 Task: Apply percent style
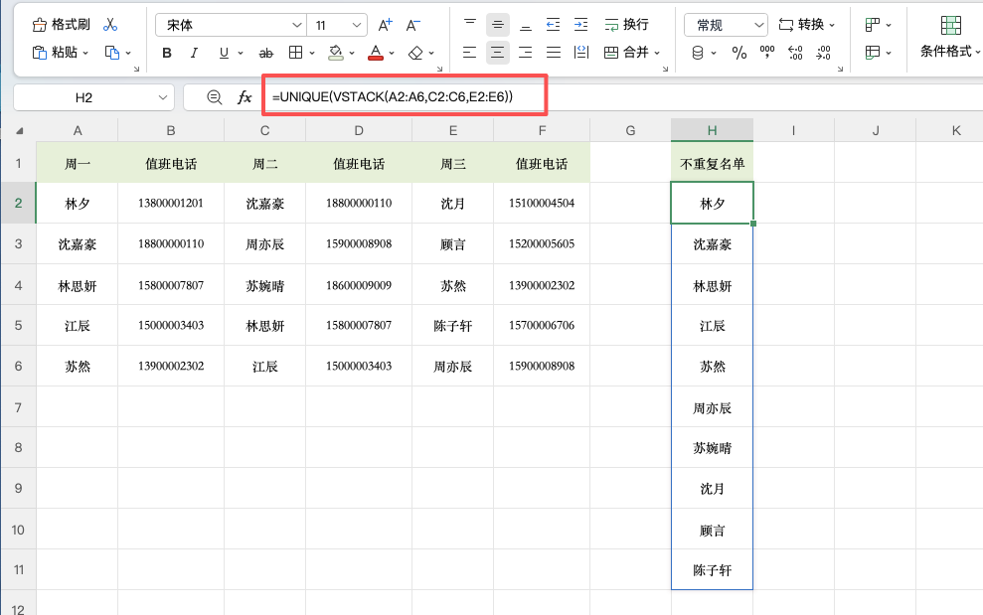pos(739,53)
